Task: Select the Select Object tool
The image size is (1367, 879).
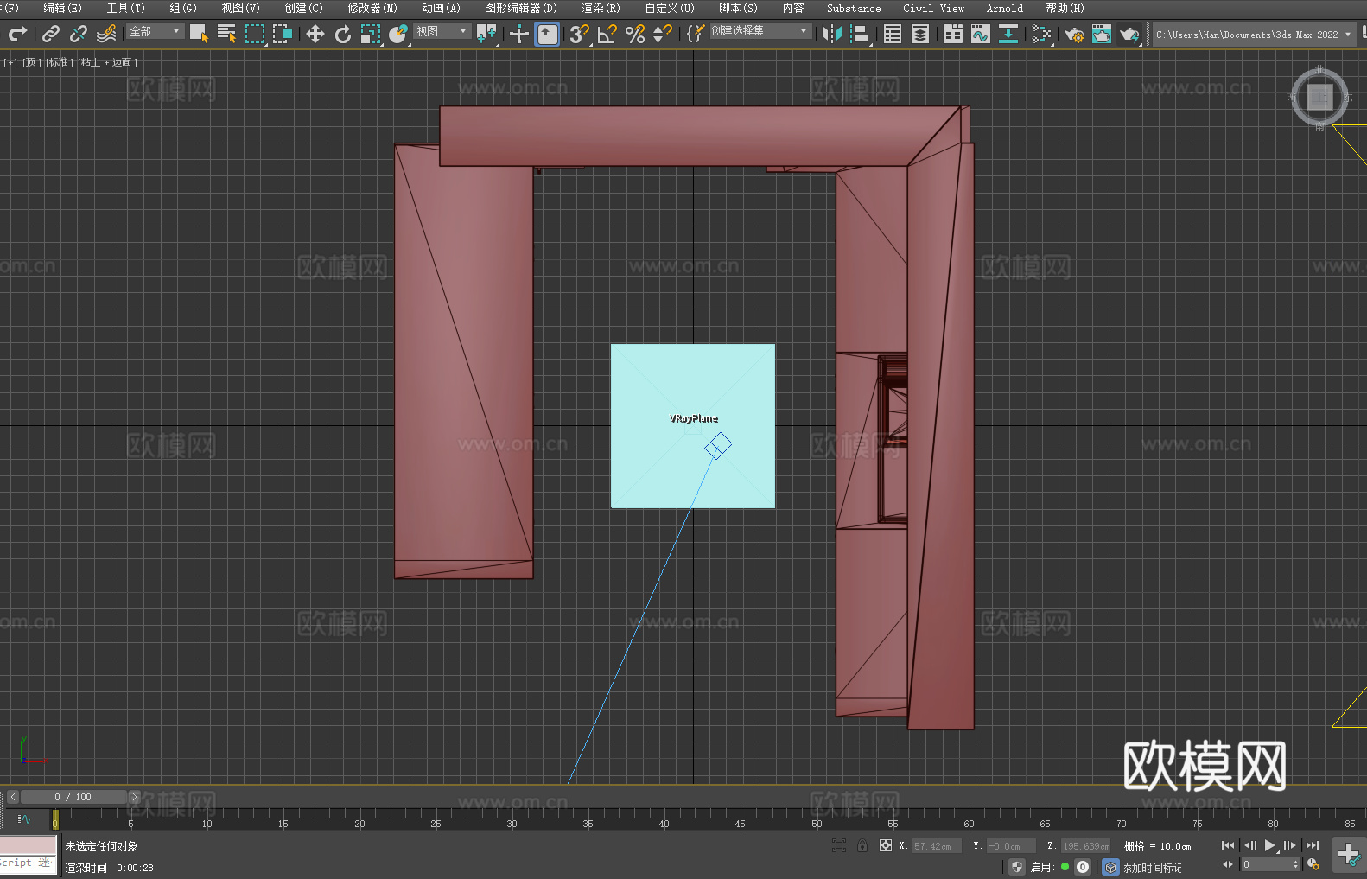Action: [x=199, y=34]
